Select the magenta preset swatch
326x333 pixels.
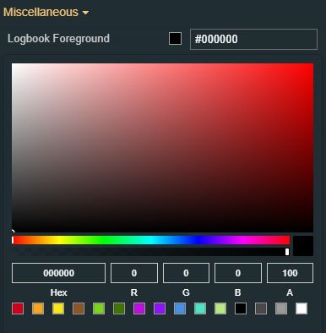(139, 308)
